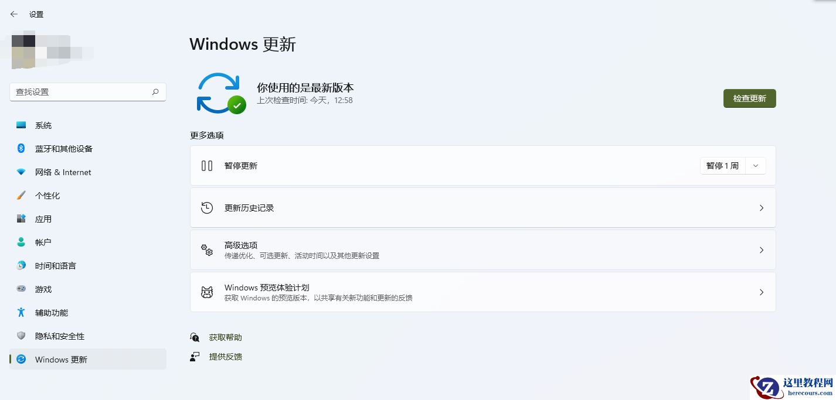Click the pause icon next to 暂停更新

206,166
